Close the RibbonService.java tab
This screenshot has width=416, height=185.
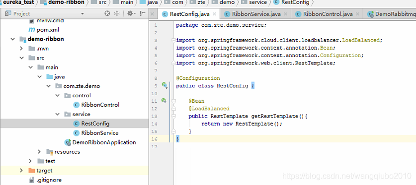click(286, 14)
